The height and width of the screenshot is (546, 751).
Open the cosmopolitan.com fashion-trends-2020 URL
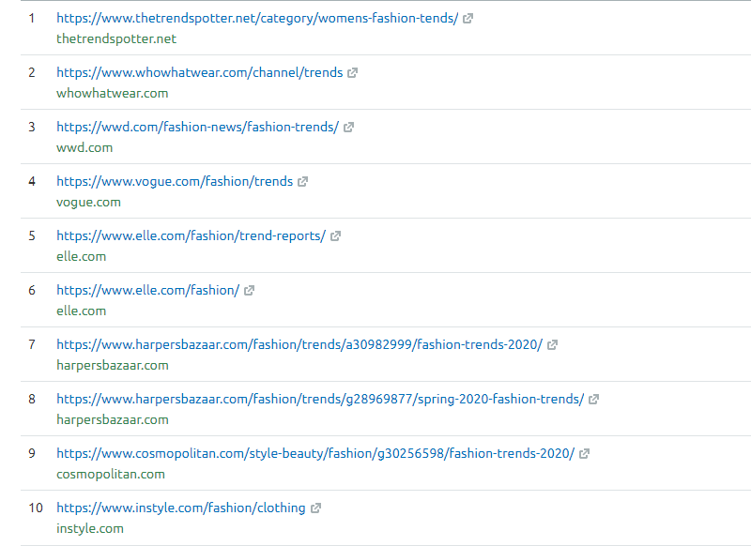(x=315, y=454)
